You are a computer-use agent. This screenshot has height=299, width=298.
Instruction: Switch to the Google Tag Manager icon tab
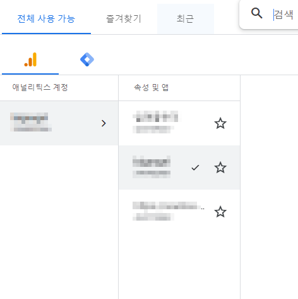coord(87,59)
